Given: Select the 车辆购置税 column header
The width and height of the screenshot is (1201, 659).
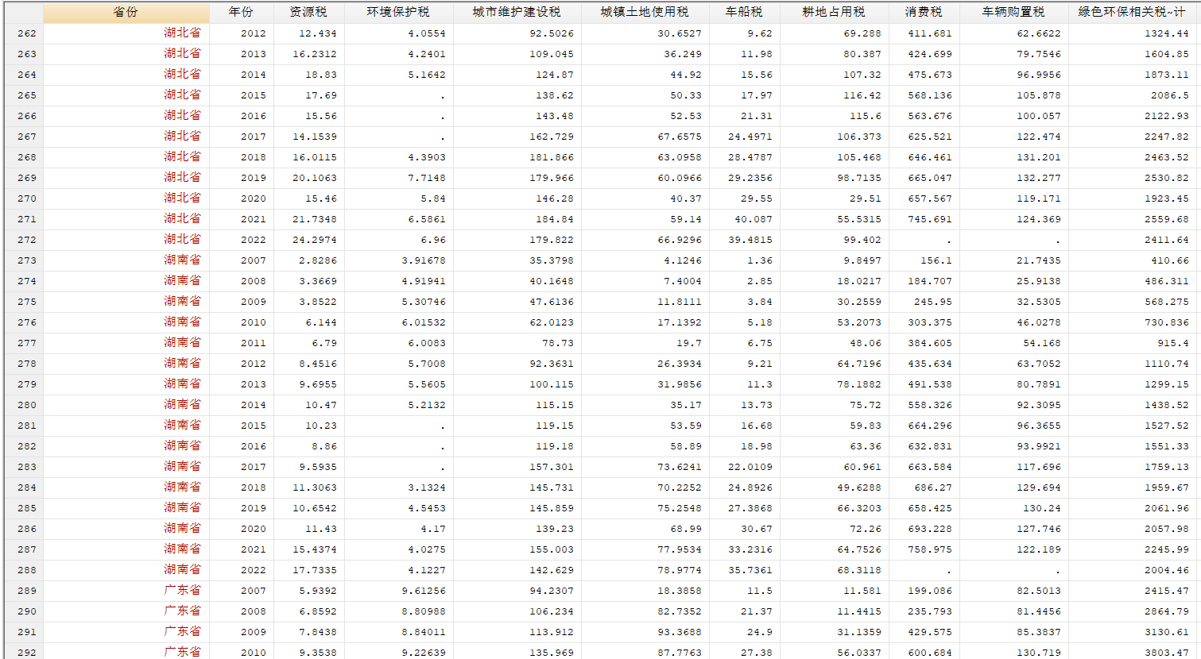Looking at the screenshot, I should 1013,12.
